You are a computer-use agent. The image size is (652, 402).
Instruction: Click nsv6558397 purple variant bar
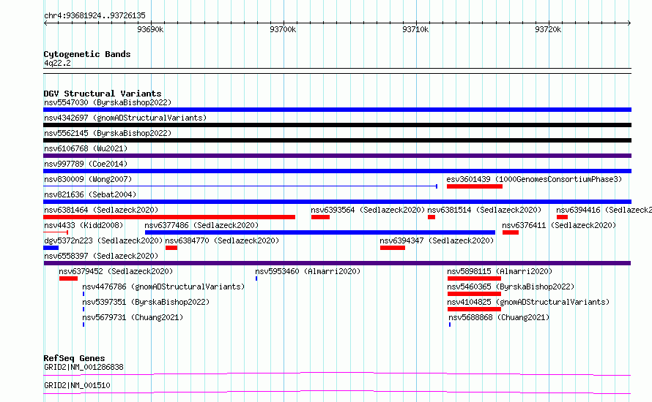(337, 263)
